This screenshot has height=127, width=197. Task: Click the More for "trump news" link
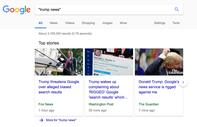click(x=61, y=120)
